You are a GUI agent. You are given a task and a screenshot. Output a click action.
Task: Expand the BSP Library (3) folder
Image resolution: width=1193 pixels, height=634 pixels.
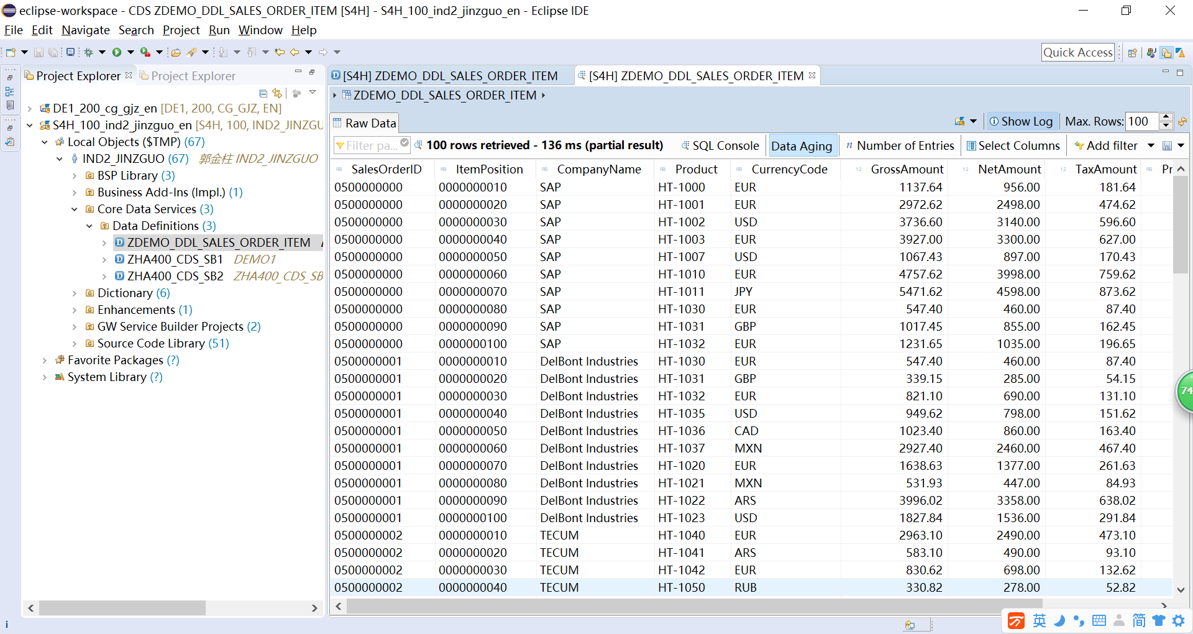[x=75, y=176]
